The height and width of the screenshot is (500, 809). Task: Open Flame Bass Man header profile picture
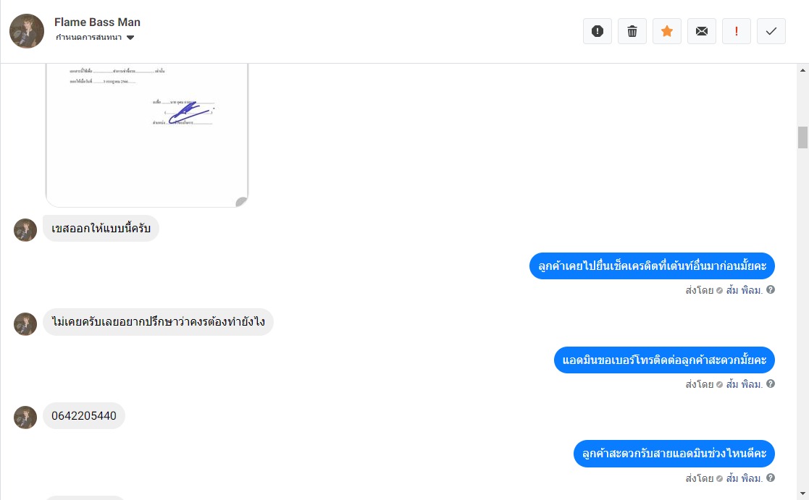tap(27, 31)
